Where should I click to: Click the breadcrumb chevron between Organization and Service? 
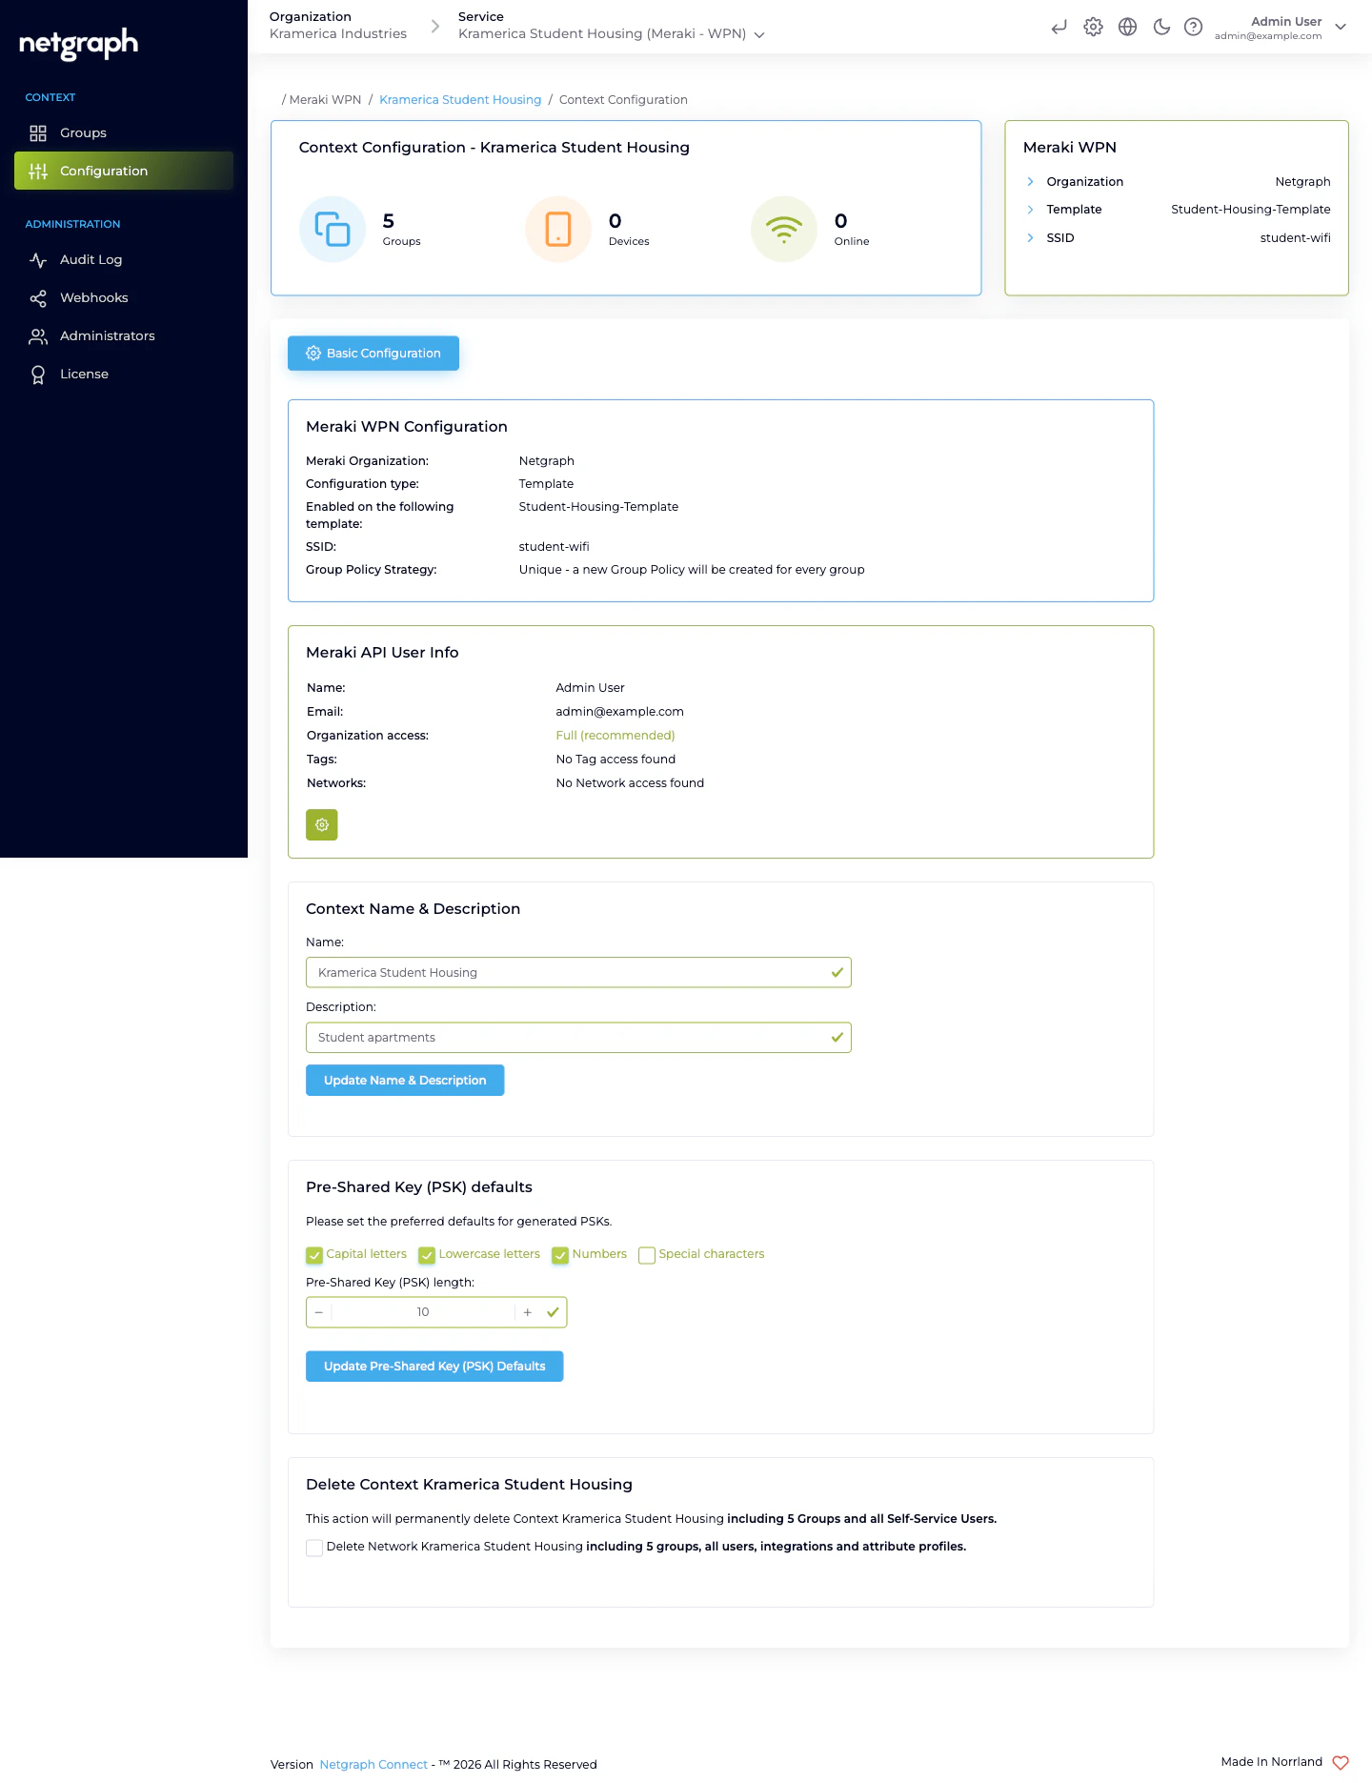(x=435, y=27)
